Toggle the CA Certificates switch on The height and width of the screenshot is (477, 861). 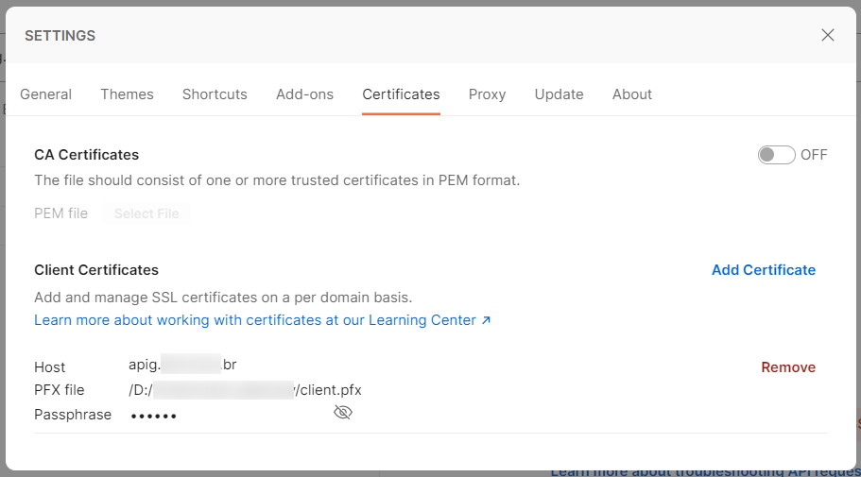pos(776,155)
